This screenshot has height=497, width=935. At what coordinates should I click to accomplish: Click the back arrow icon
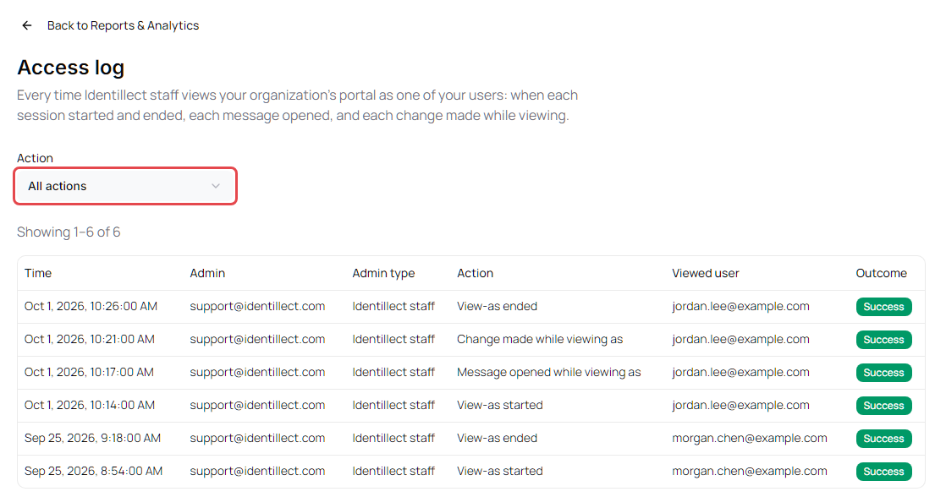(x=27, y=25)
